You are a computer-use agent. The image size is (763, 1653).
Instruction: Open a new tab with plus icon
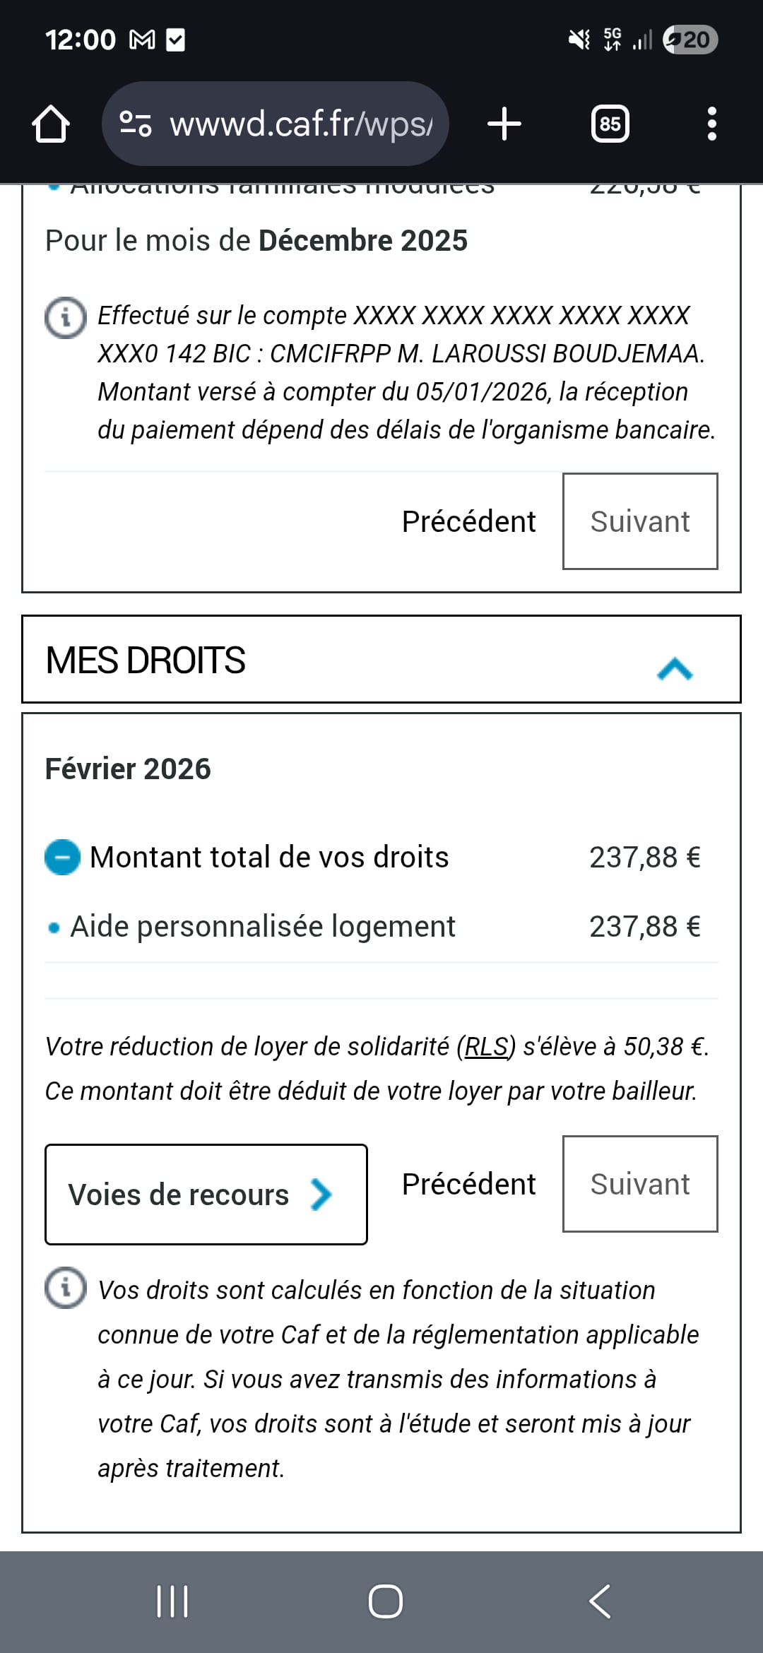pos(504,124)
